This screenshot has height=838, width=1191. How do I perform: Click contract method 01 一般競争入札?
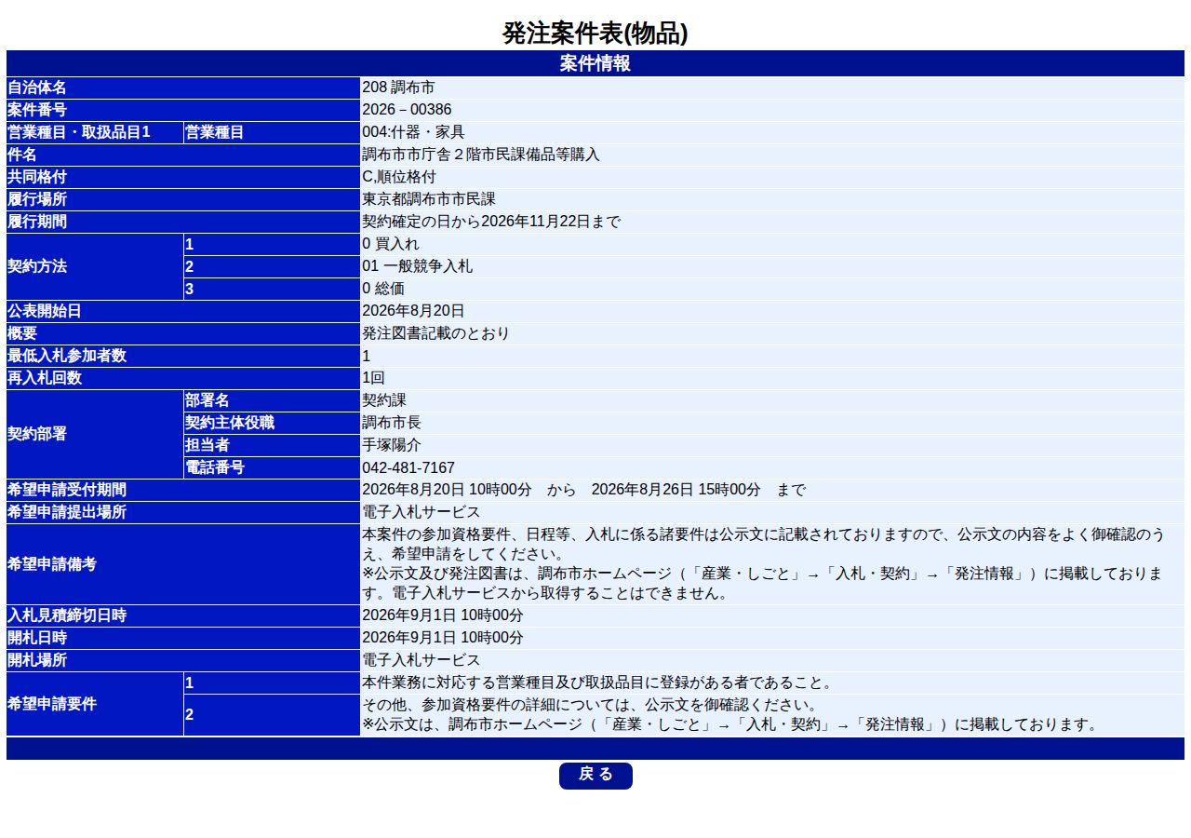tap(417, 266)
